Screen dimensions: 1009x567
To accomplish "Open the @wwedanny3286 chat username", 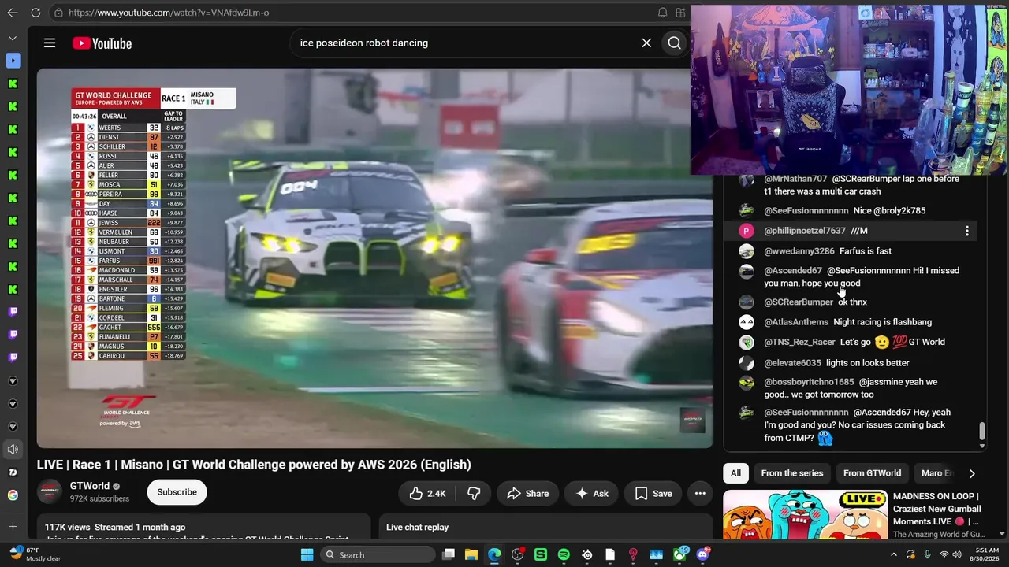I will click(799, 251).
